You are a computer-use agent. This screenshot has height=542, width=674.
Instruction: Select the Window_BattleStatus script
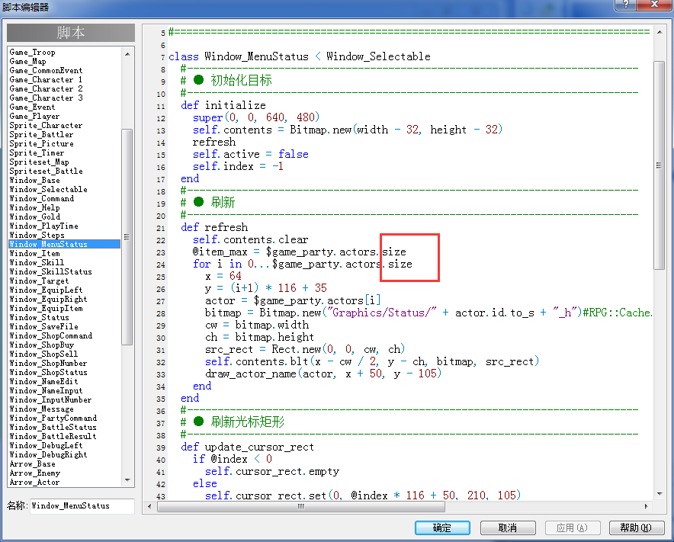click(53, 427)
